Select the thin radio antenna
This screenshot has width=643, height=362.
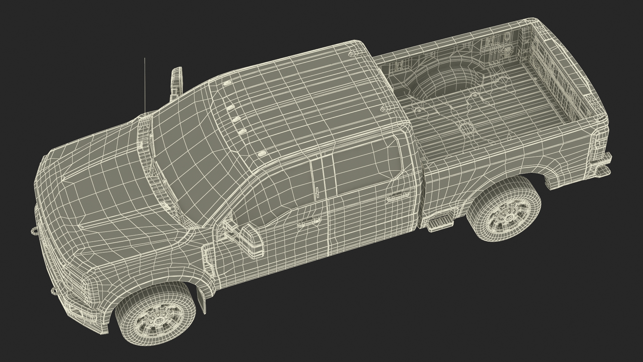tap(145, 85)
